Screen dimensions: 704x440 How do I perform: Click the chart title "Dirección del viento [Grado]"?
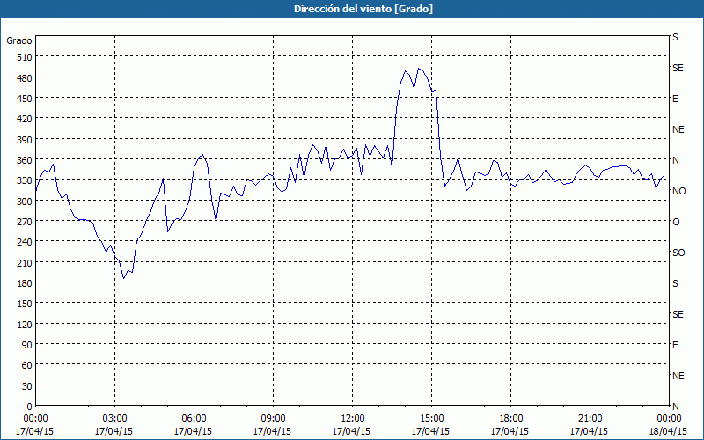tap(363, 9)
